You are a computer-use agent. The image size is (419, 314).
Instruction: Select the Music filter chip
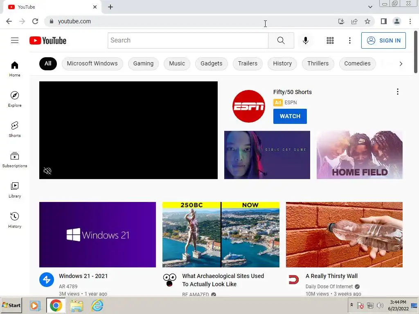click(177, 63)
